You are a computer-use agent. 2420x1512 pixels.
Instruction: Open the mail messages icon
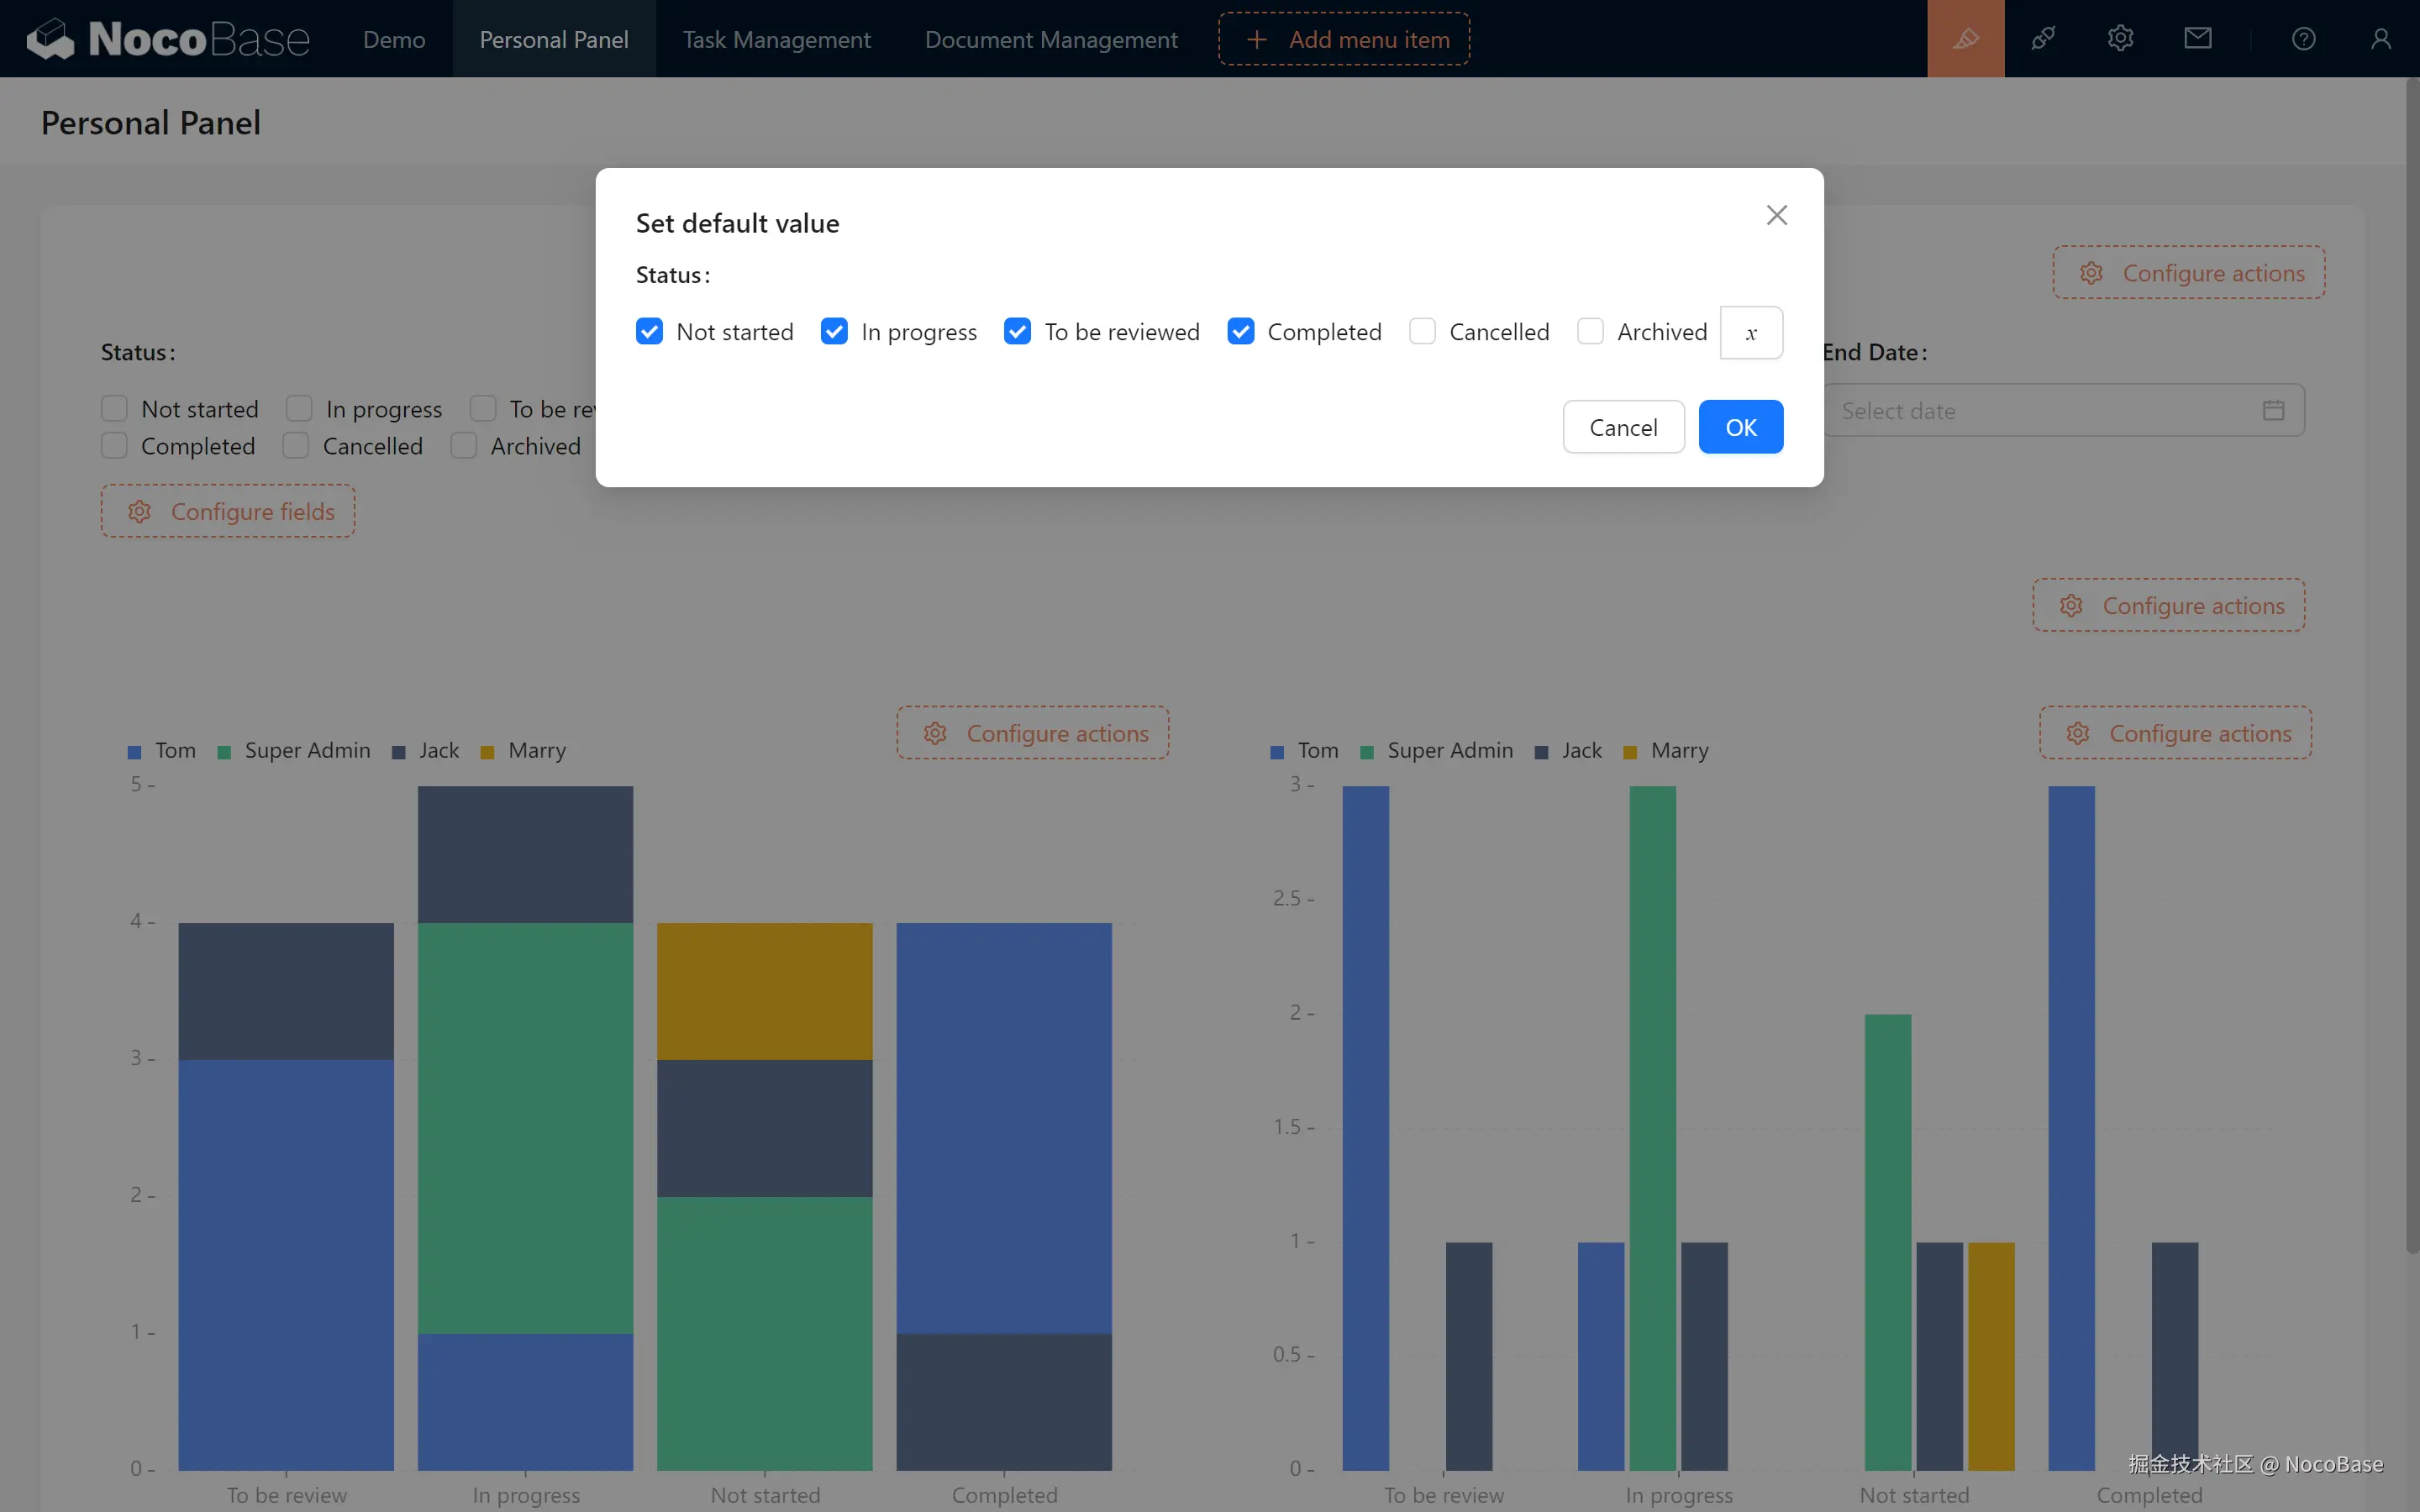tap(2197, 39)
